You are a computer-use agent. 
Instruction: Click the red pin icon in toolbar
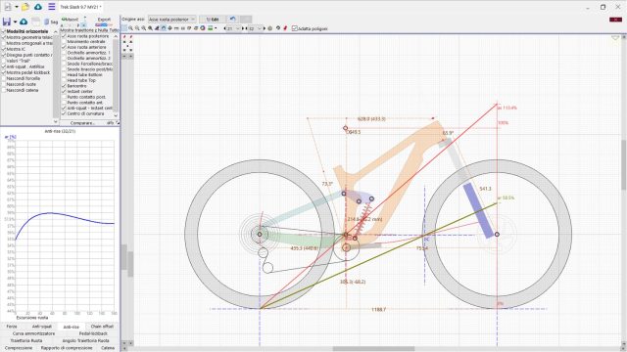coord(285,28)
